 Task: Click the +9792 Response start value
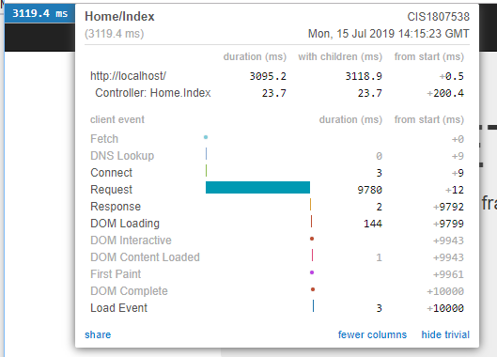pyautogui.click(x=448, y=207)
